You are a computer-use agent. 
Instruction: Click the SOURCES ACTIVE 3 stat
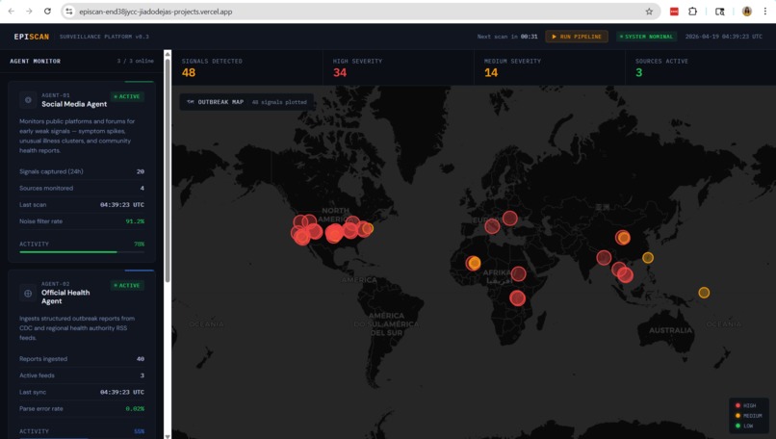coord(700,67)
